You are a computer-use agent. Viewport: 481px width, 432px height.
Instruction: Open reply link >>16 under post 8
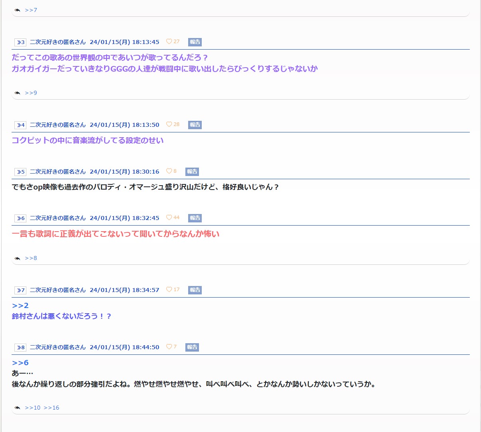pos(51,408)
